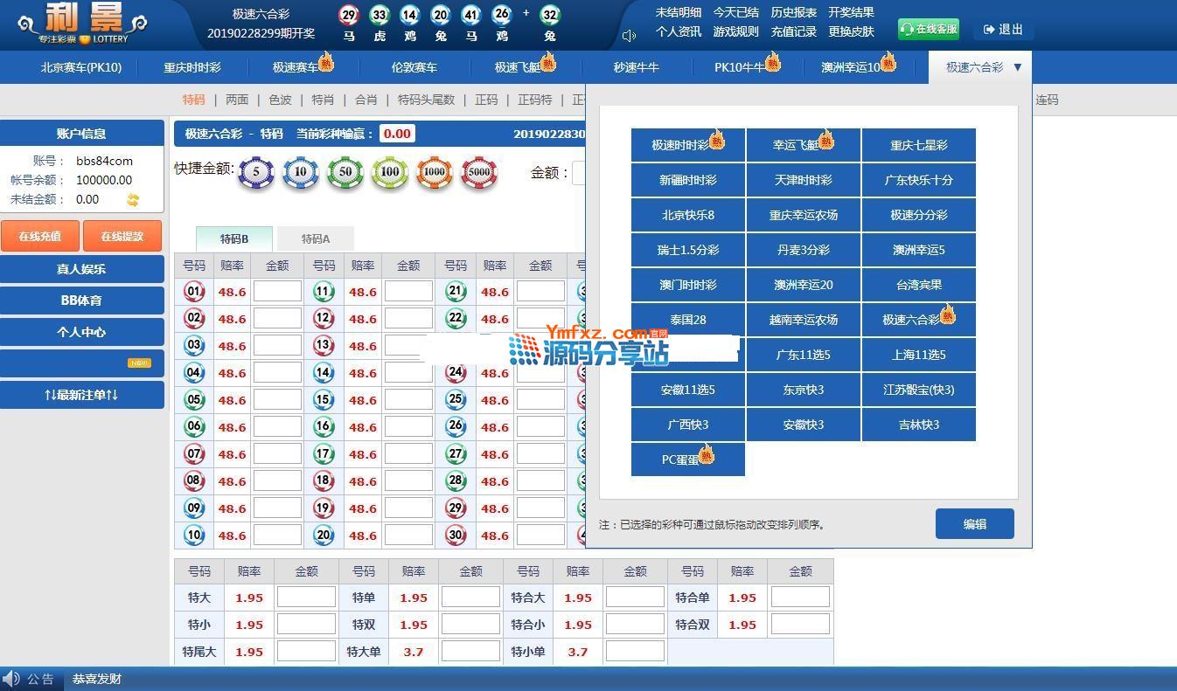The image size is (1177, 691).
Task: Click the 1000 orange betting chip
Action: coord(434,172)
